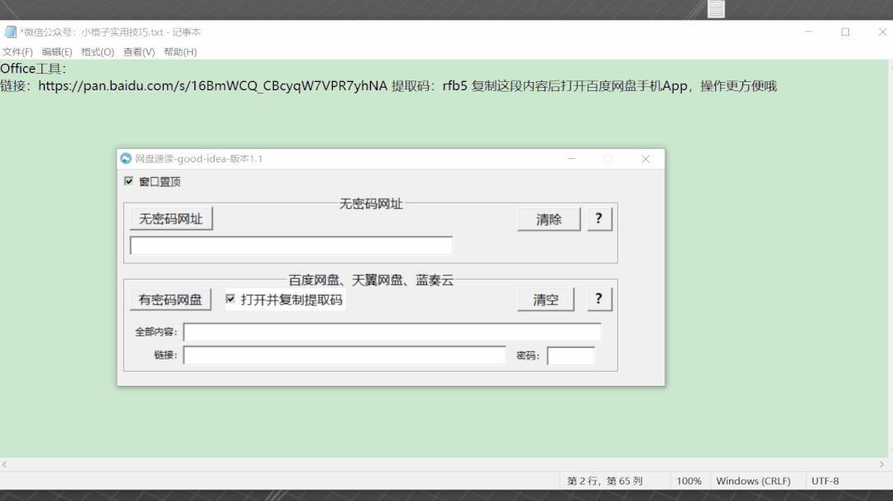Disable the 打开并复制提取码 checkbox

pos(231,301)
